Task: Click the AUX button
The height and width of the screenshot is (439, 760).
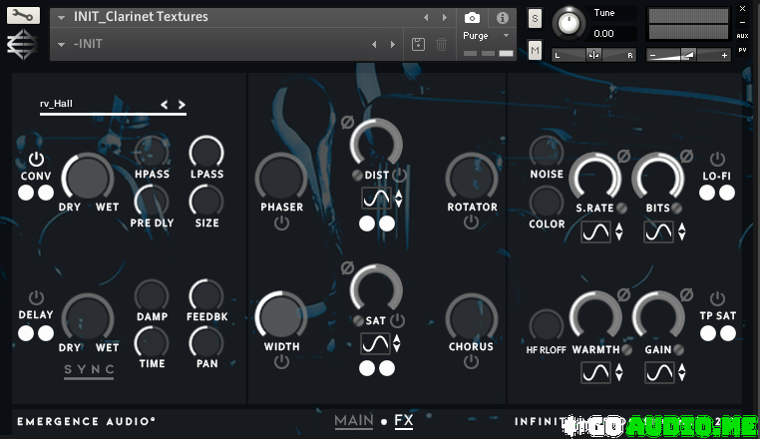Action: pyautogui.click(x=742, y=36)
